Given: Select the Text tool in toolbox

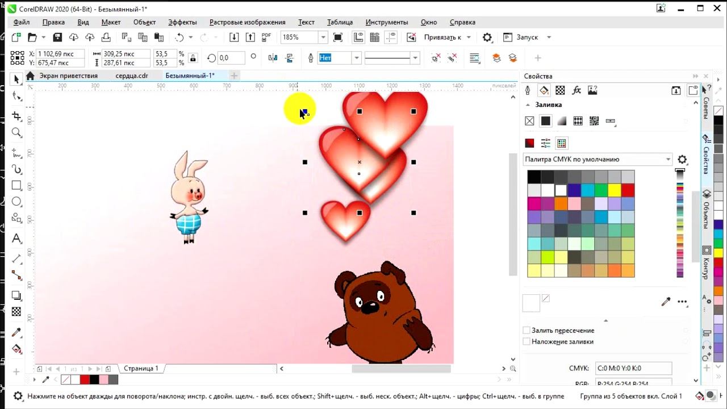Looking at the screenshot, I should tap(16, 239).
